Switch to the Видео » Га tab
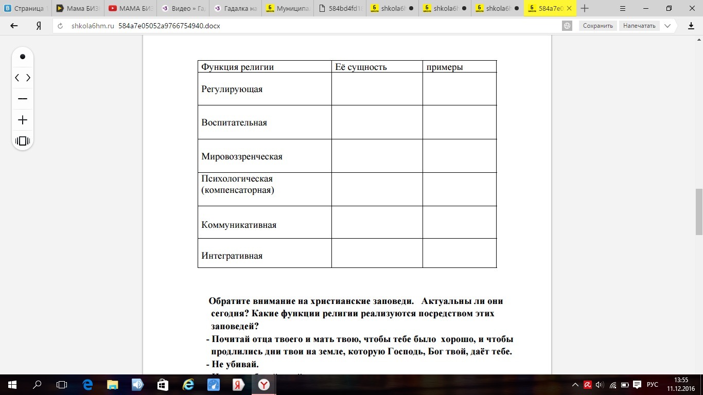The image size is (703, 395). 183,8
